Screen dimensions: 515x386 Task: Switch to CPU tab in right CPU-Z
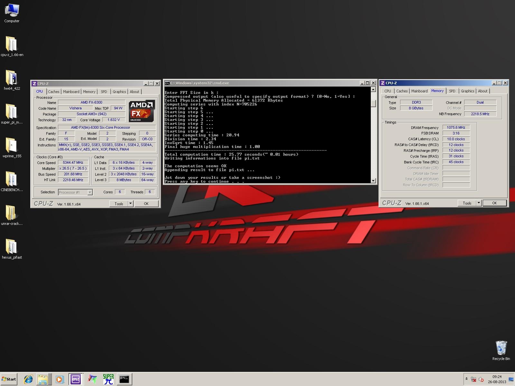[x=388, y=91]
